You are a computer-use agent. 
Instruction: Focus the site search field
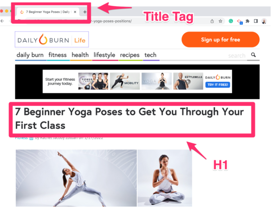pyautogui.click(x=237, y=56)
